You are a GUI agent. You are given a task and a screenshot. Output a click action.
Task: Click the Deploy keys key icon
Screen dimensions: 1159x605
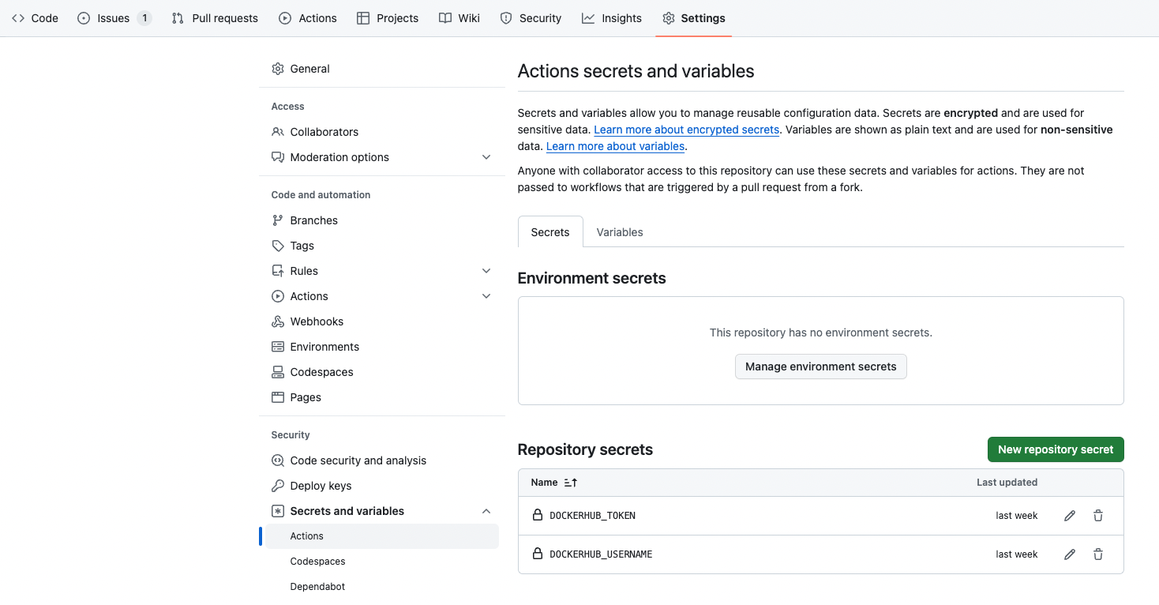(x=278, y=486)
